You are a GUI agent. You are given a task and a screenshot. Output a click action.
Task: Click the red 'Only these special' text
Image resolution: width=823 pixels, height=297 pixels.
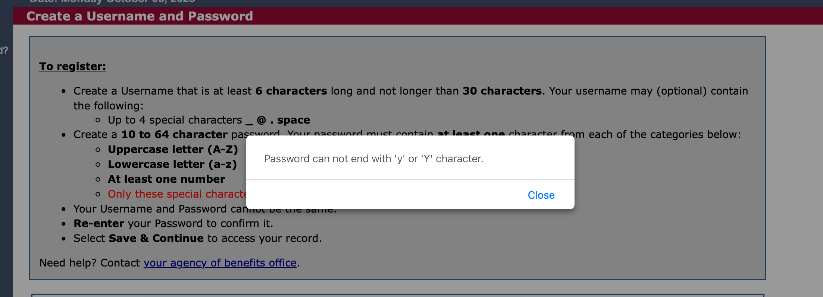coord(177,194)
